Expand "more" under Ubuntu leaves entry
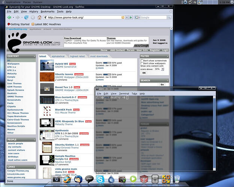Screen dimensions: 234x187 tap(100, 80)
